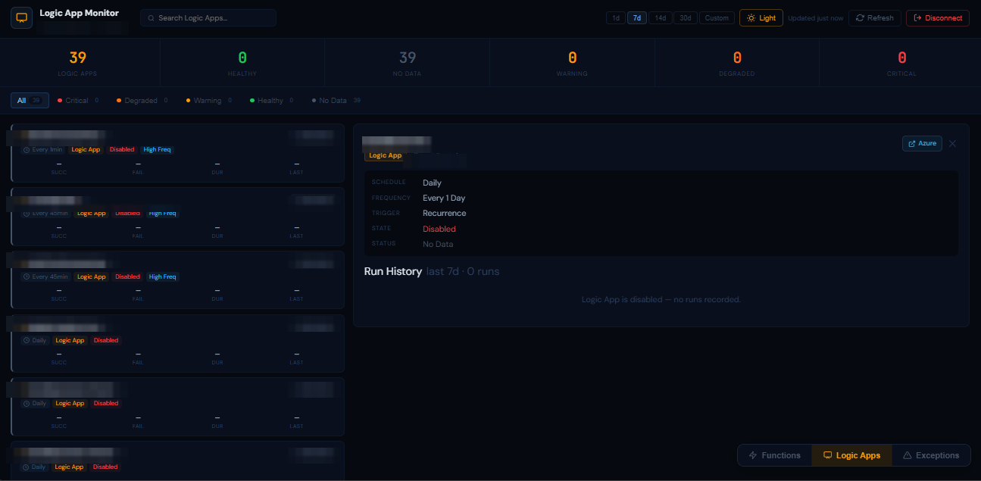Image resolution: width=981 pixels, height=481 pixels.
Task: Click the Logic App tag in detail panel
Action: pos(385,155)
